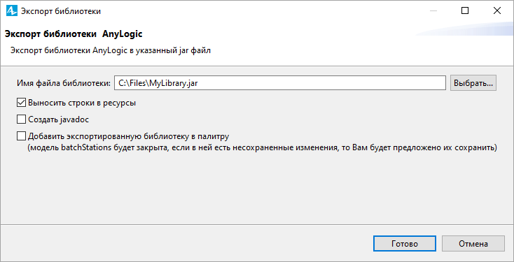Uncheck the Выносить строки в ресурсы checkbox

(x=21, y=103)
